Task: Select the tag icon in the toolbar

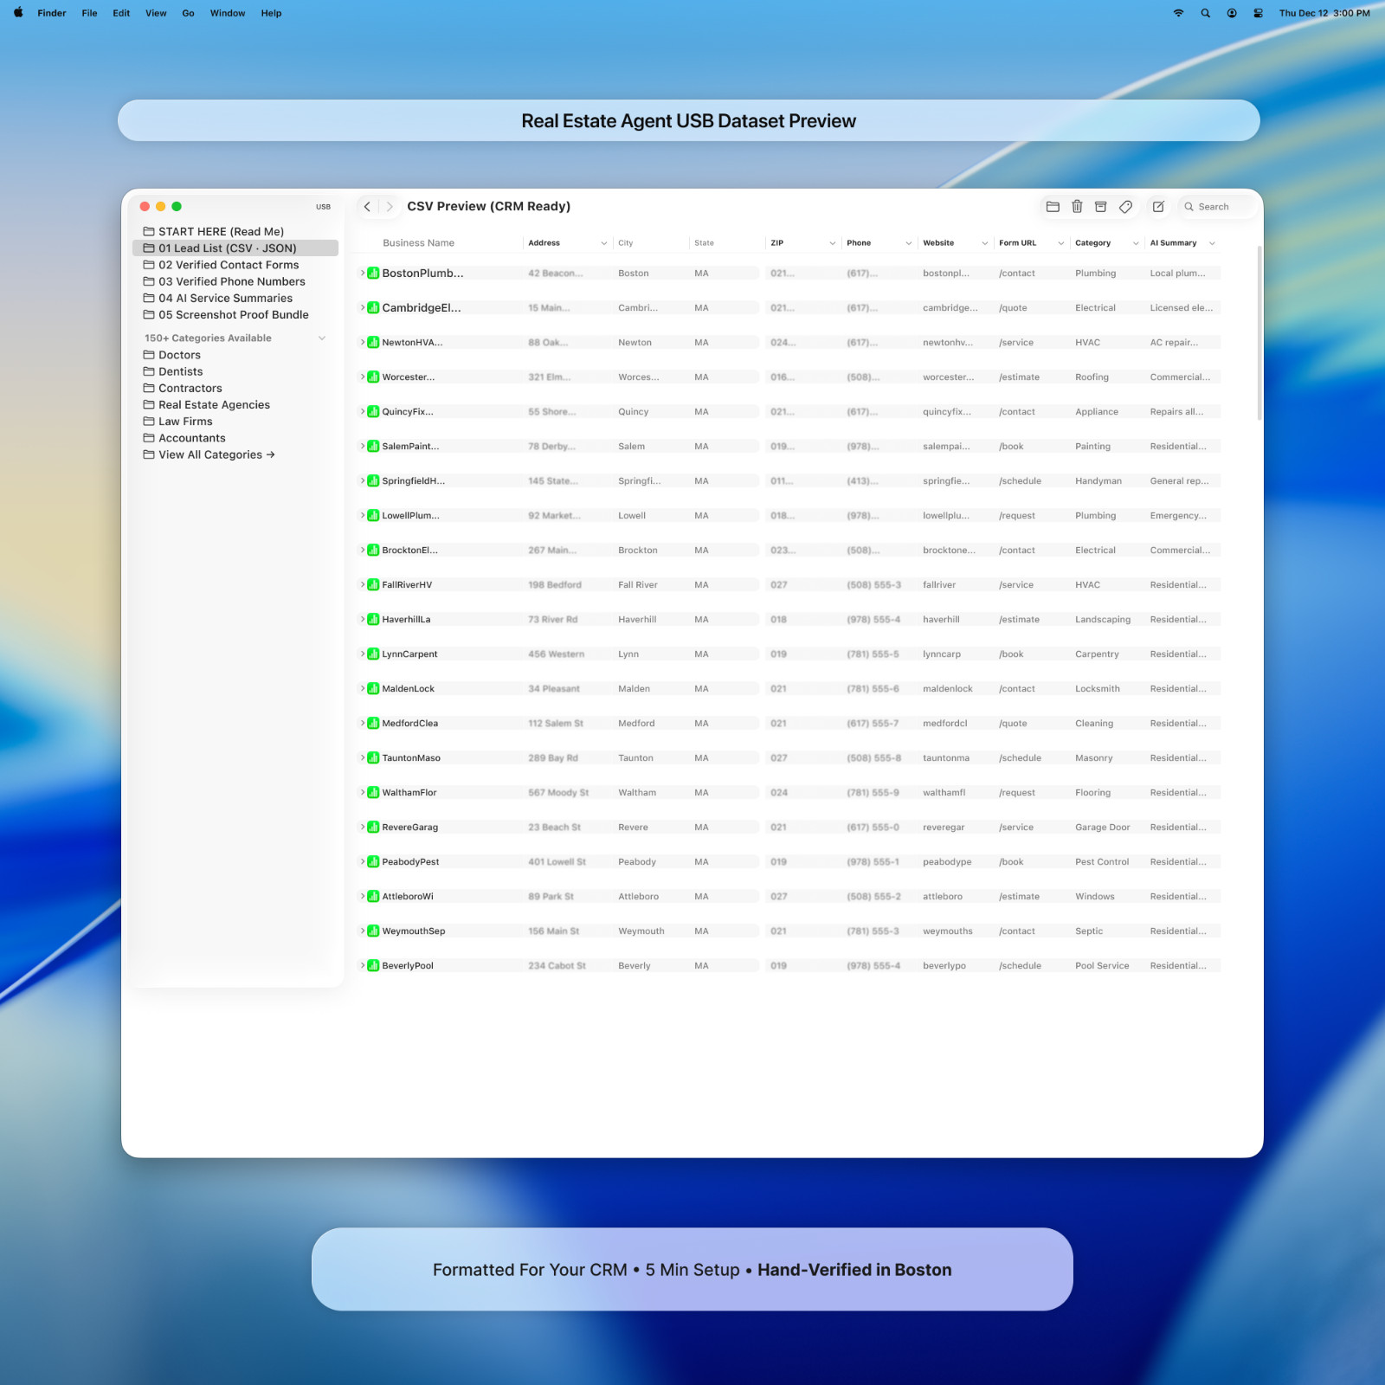Action: pyautogui.click(x=1125, y=206)
